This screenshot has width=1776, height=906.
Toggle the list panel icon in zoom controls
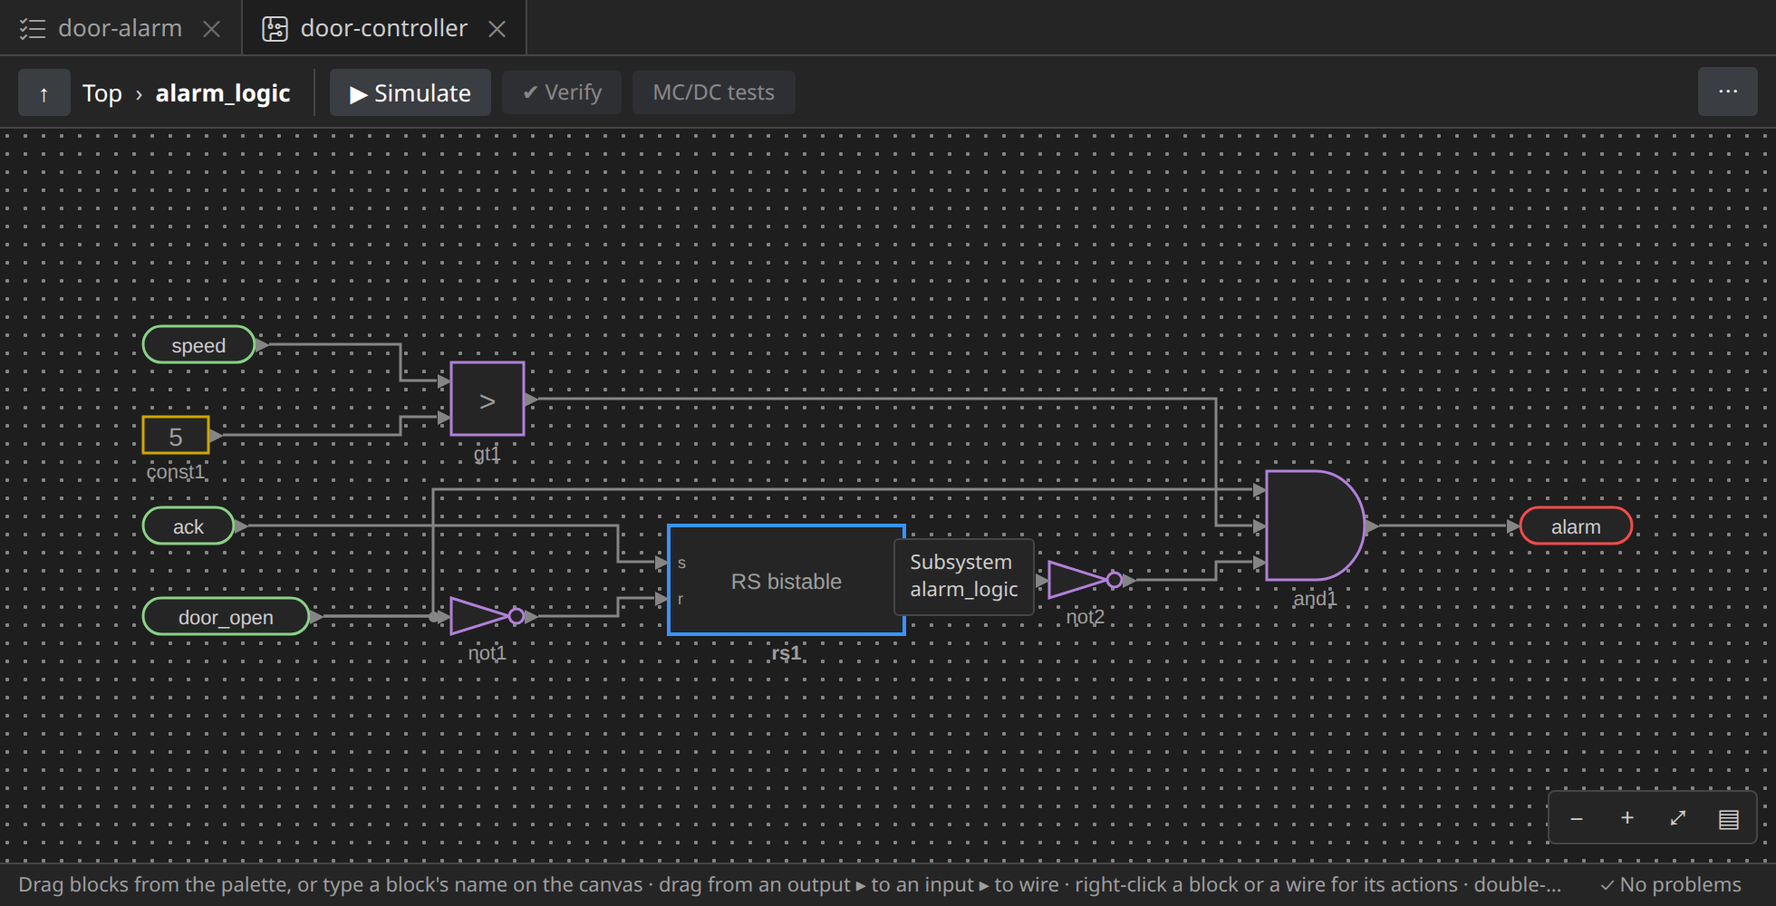click(x=1729, y=818)
